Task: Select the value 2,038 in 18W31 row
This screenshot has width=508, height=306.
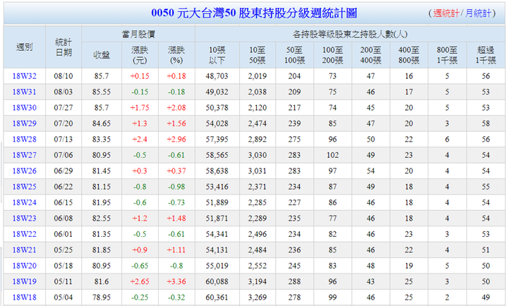Action: click(x=258, y=92)
